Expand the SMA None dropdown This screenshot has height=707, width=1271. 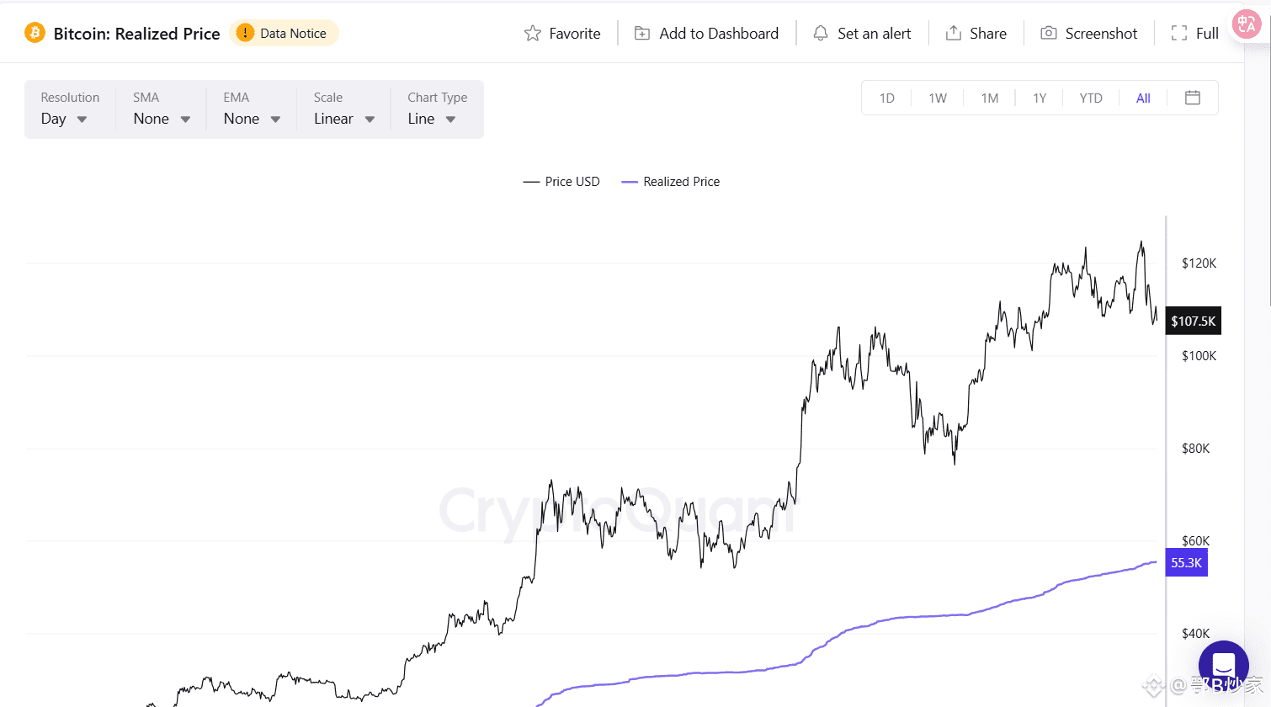coord(162,119)
